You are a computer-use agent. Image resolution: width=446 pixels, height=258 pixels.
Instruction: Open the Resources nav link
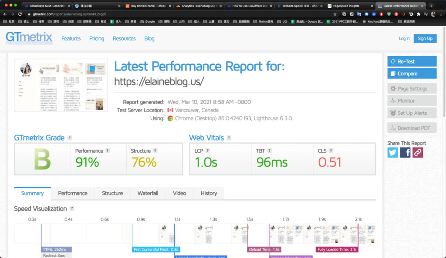124,38
